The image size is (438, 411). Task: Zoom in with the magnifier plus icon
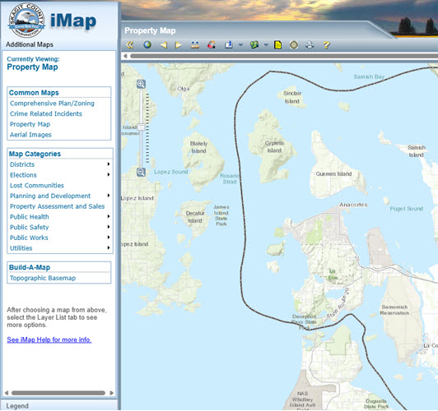[x=141, y=84]
